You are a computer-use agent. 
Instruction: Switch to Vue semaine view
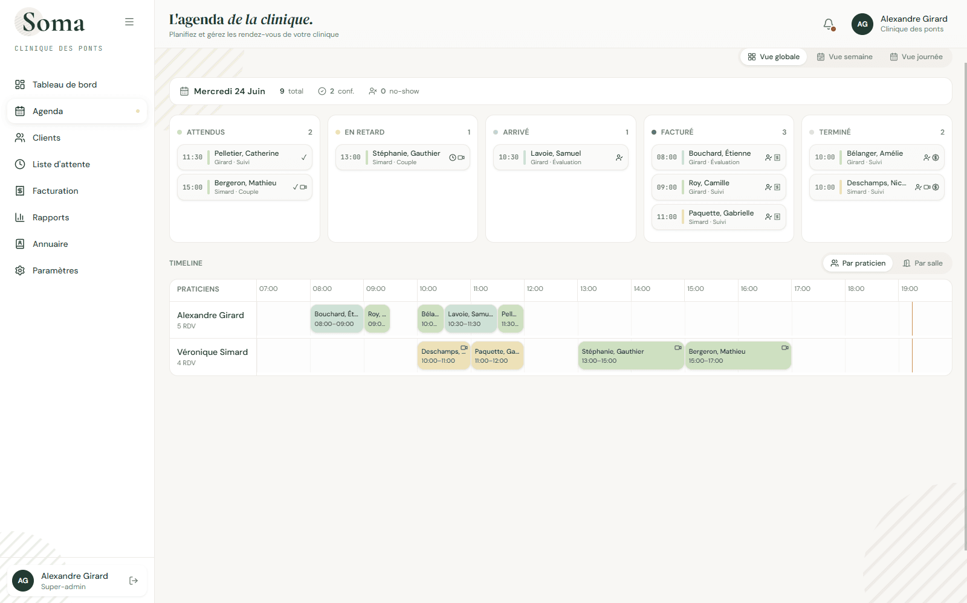[x=844, y=57]
